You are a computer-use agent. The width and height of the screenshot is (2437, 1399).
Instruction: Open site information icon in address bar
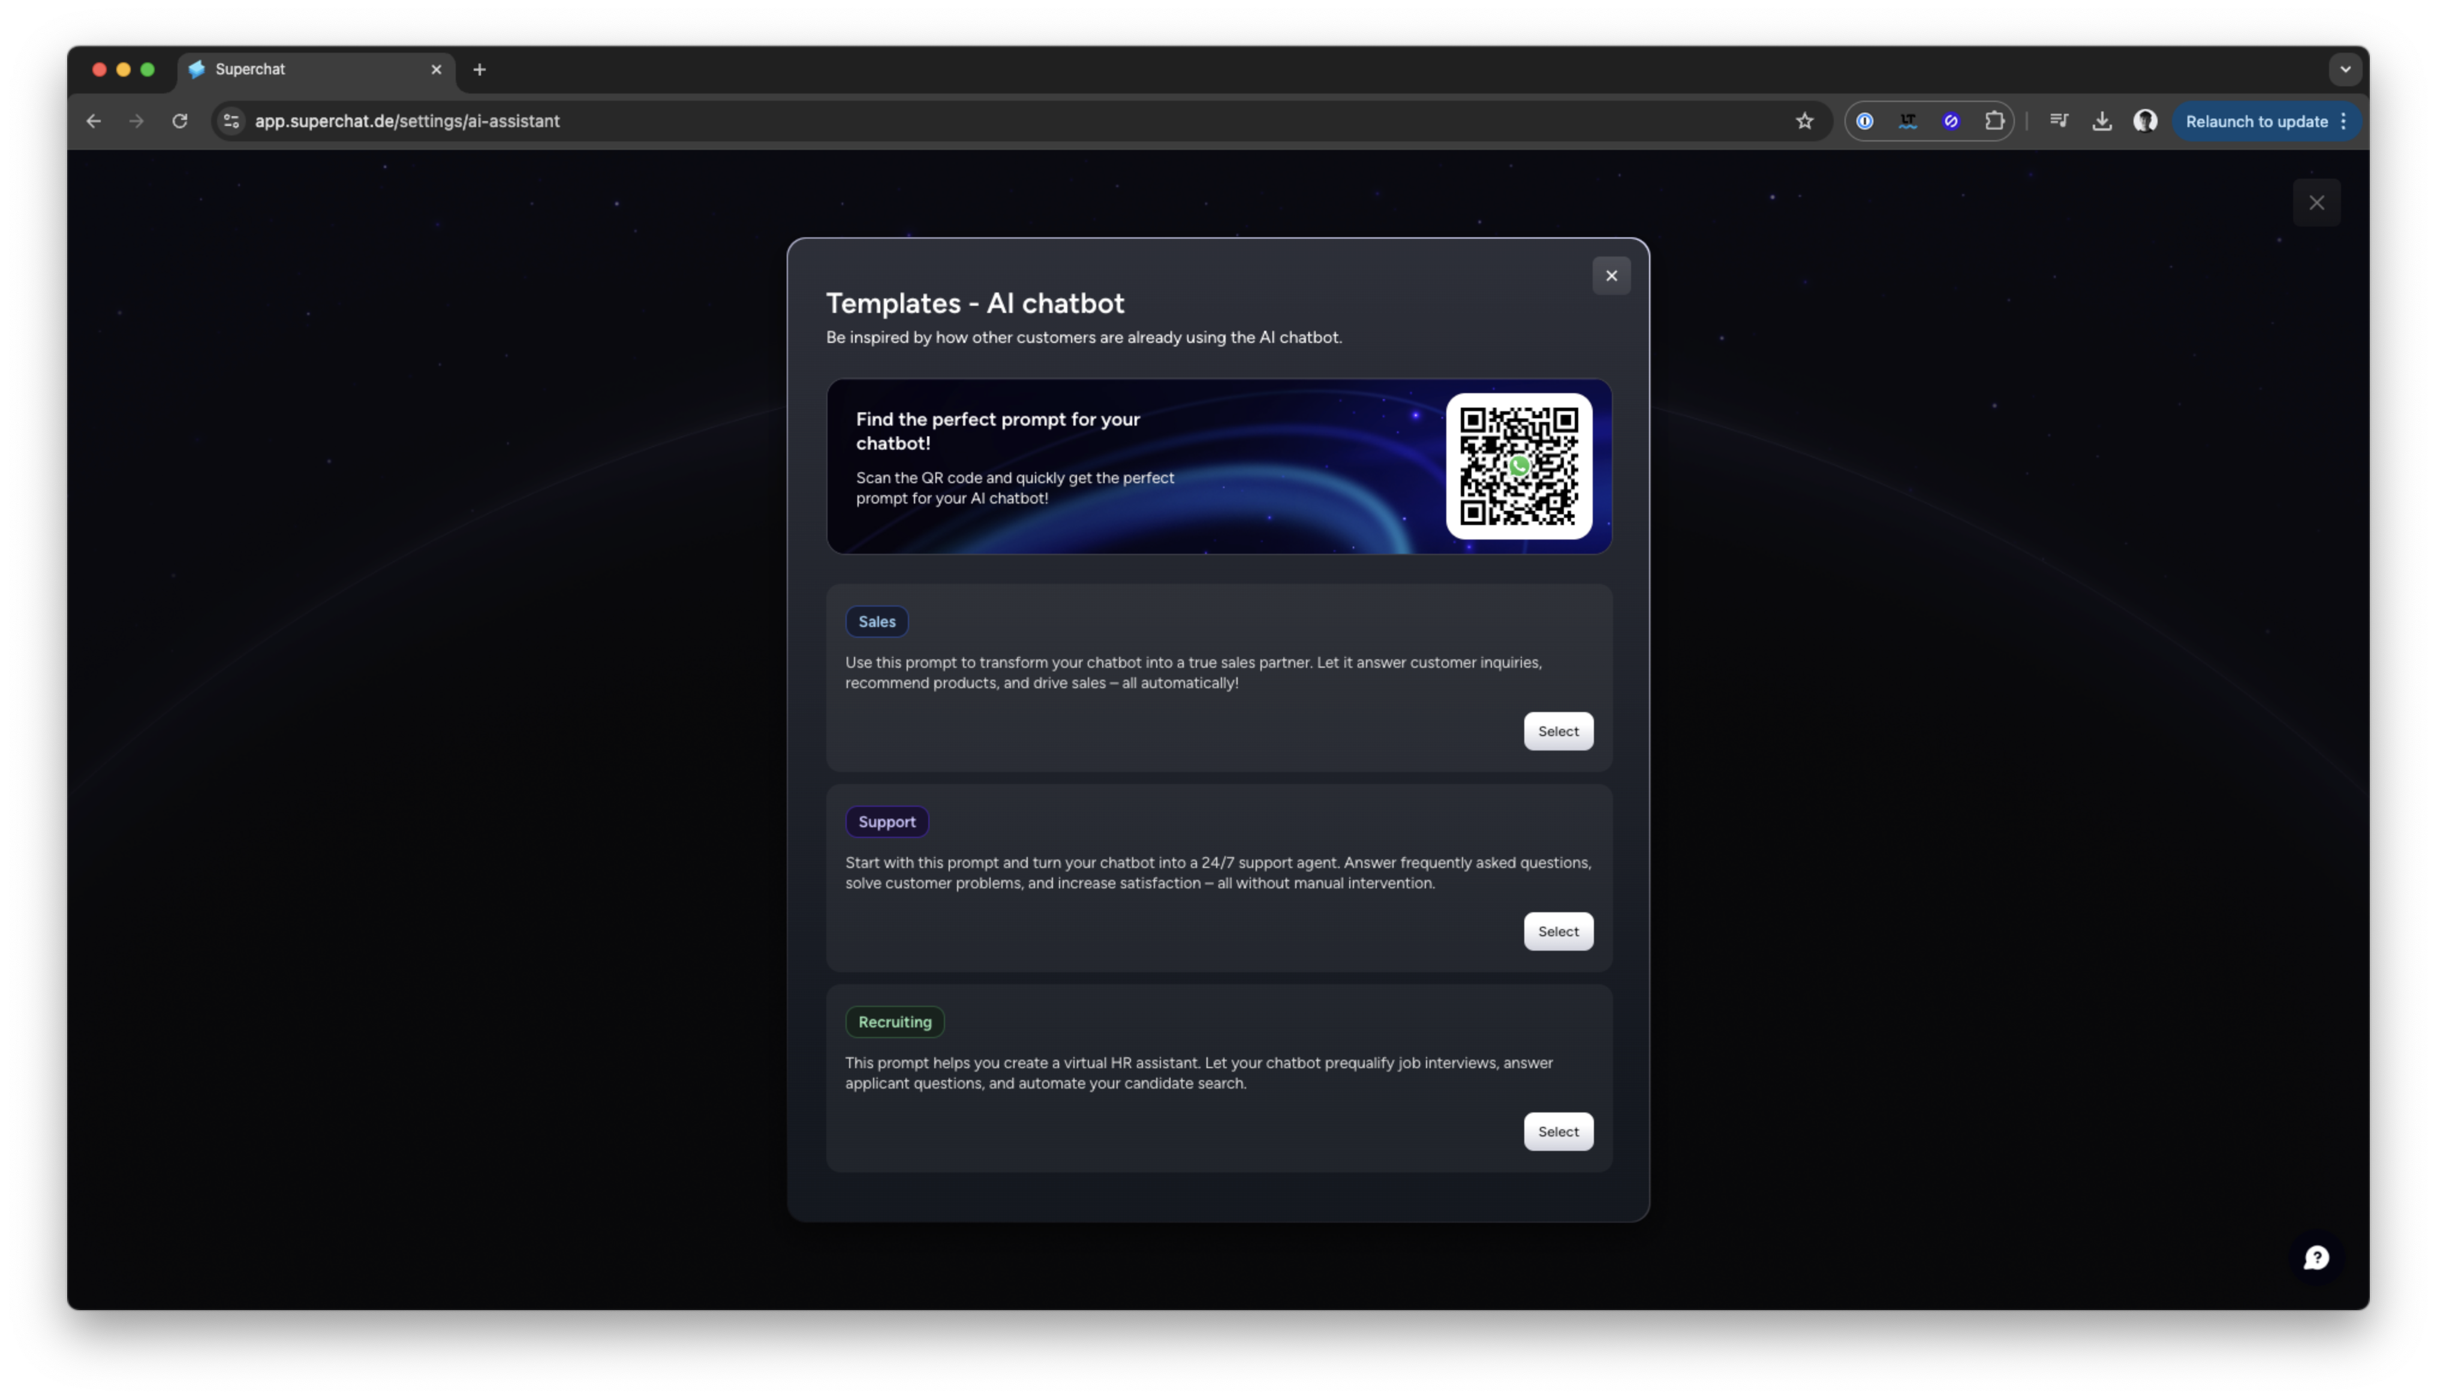point(231,121)
